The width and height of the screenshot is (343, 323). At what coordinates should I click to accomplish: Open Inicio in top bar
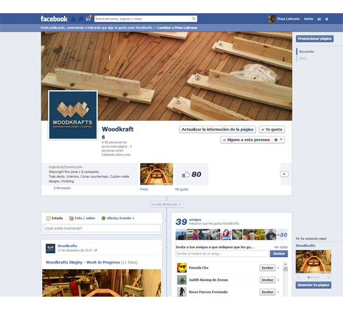(x=309, y=19)
